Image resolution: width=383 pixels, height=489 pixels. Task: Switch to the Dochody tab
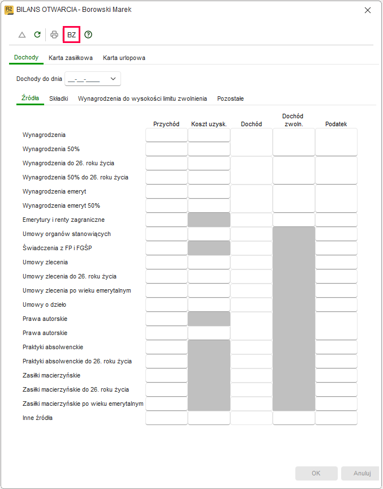26,57
